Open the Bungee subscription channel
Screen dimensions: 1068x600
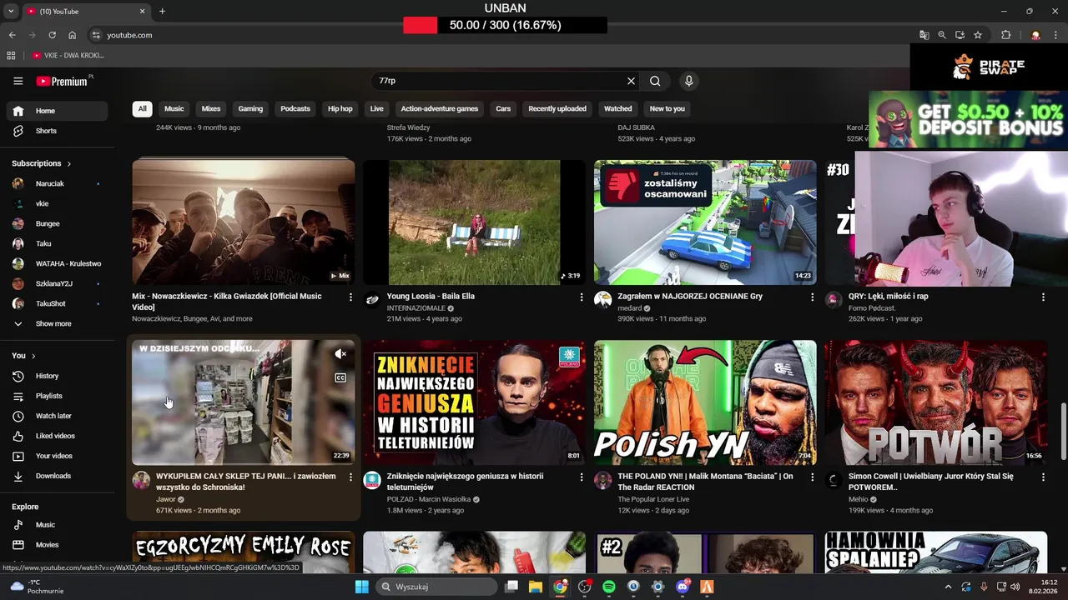(x=57, y=223)
